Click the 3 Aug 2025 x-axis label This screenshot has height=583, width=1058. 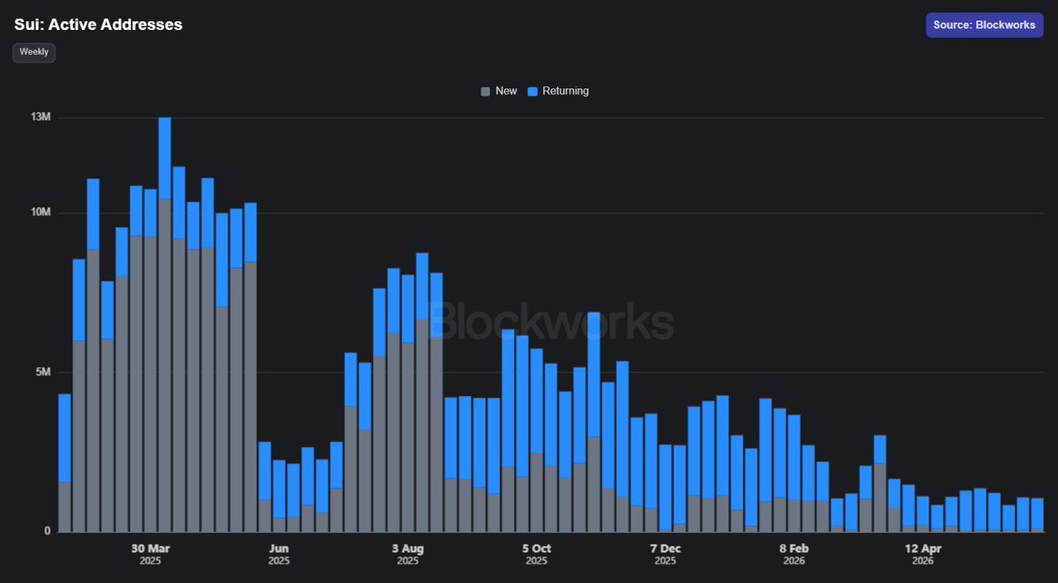pyautogui.click(x=407, y=554)
